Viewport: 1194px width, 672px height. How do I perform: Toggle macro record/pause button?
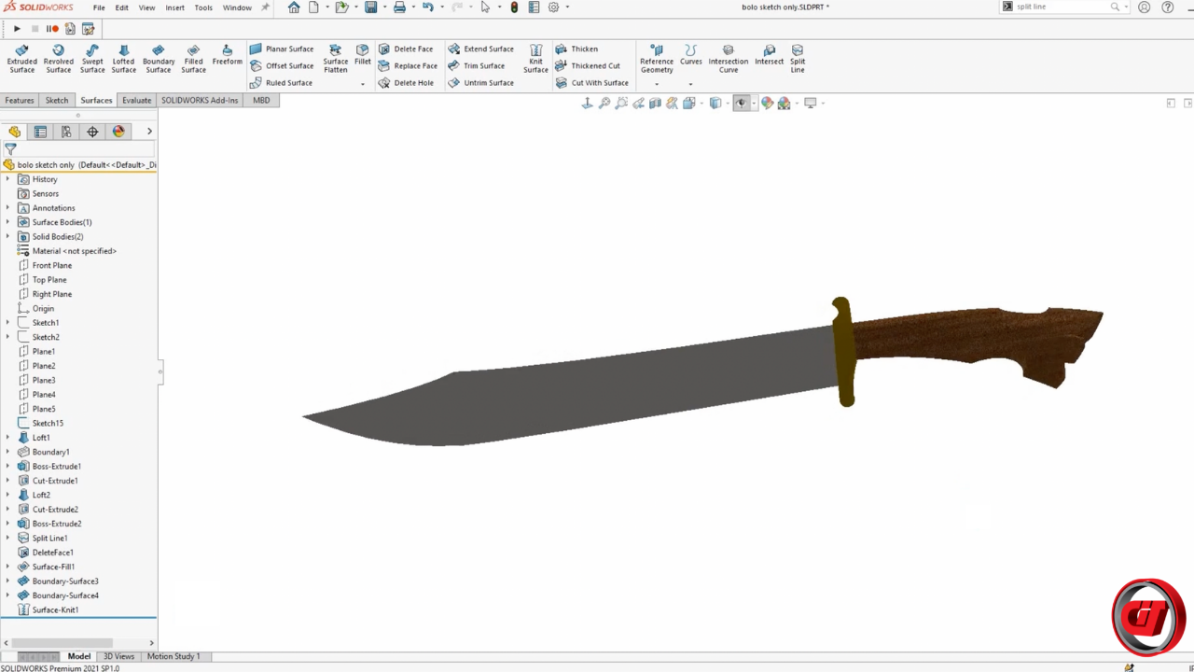pos(52,29)
